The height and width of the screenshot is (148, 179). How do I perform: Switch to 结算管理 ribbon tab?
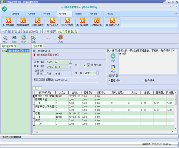tap(94, 14)
